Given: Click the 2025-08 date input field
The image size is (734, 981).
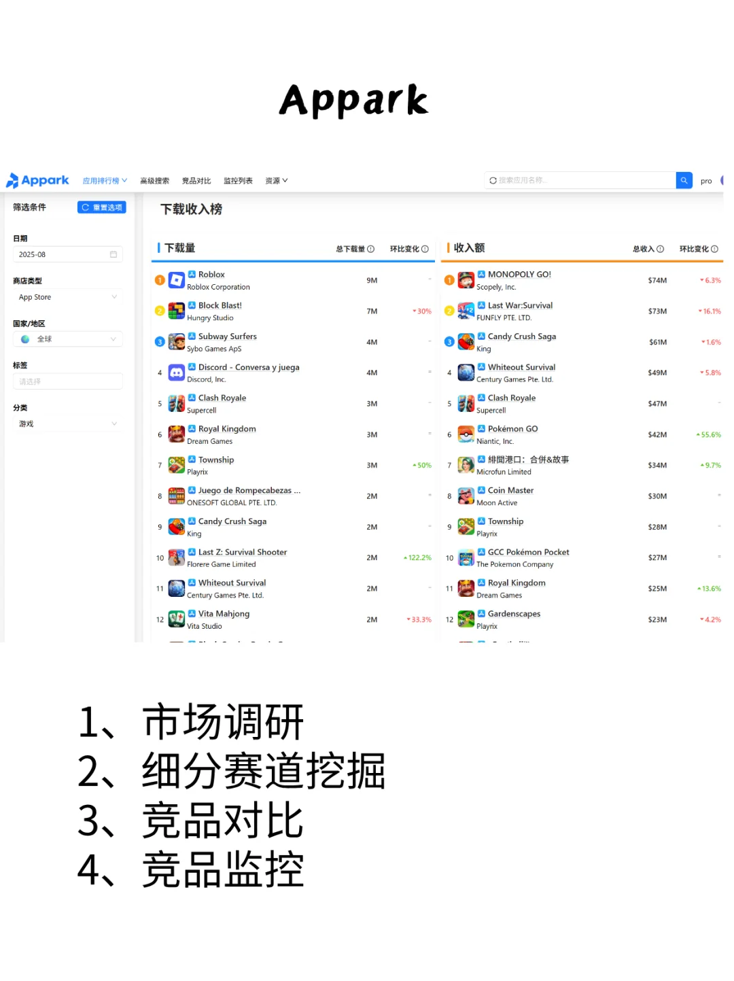Looking at the screenshot, I should pyautogui.click(x=68, y=254).
